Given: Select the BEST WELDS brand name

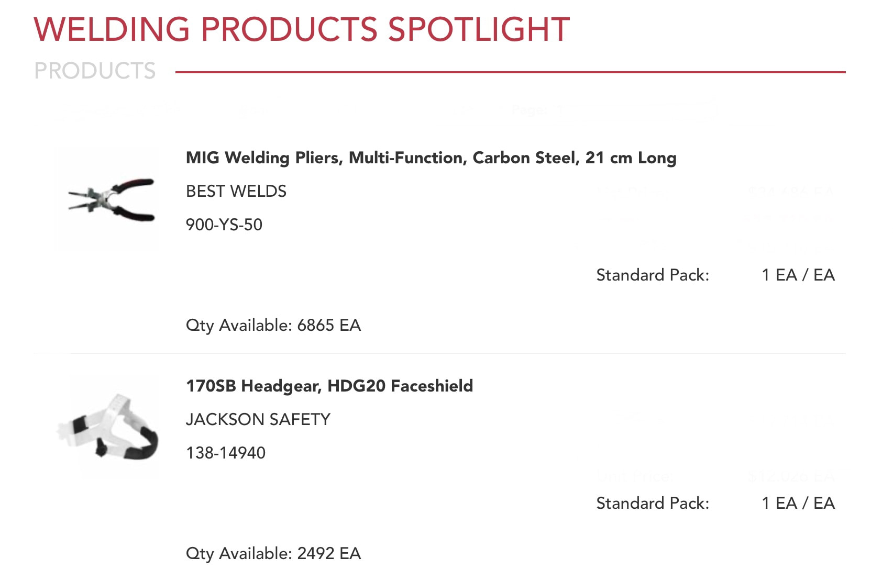Looking at the screenshot, I should tap(236, 191).
